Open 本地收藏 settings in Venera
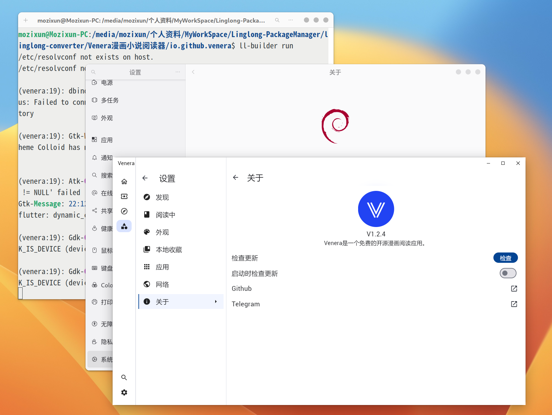Image resolution: width=552 pixels, height=415 pixels. 181,250
